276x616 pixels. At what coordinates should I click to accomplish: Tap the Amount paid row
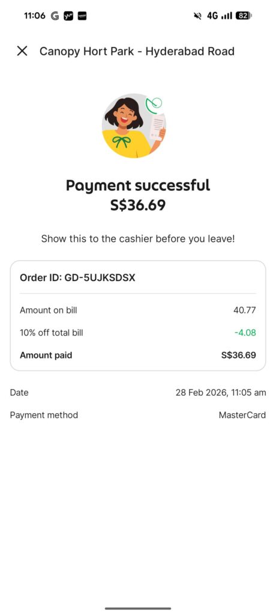[138, 356]
